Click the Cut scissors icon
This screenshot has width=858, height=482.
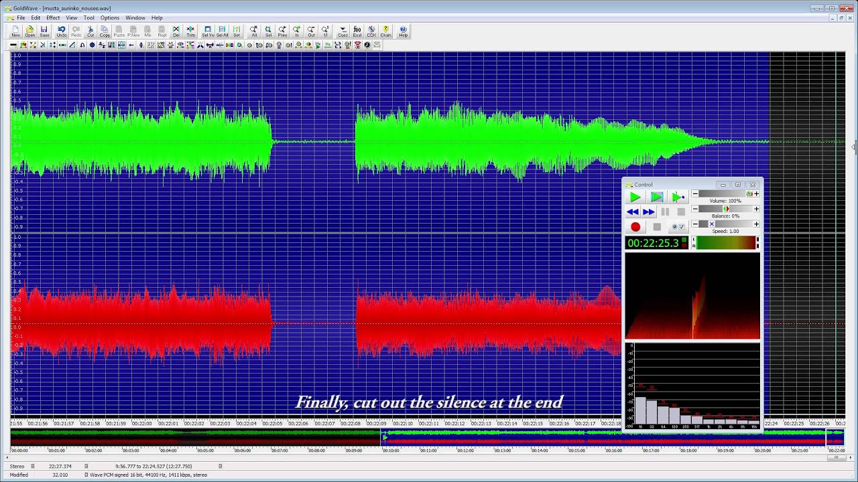point(90,31)
